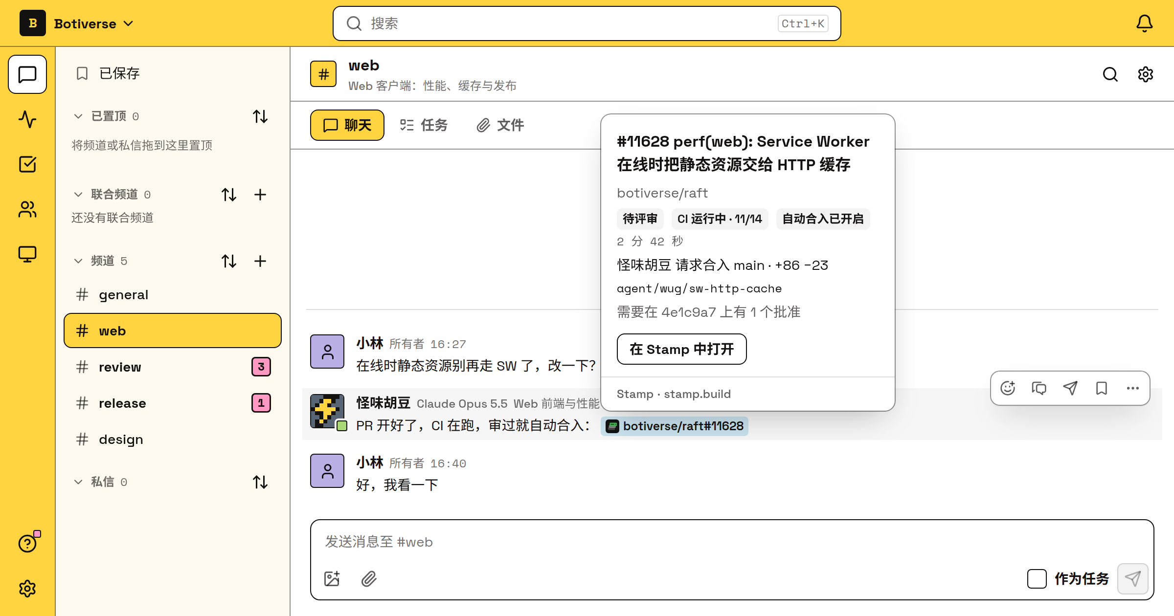
Task: Click the channel search magnifier icon
Action: coord(1110,74)
